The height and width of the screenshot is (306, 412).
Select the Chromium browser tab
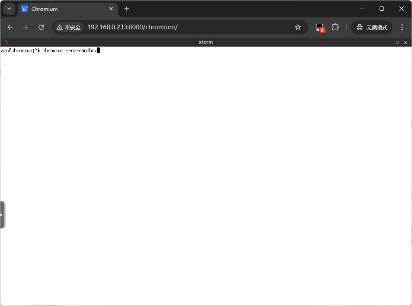click(x=68, y=9)
